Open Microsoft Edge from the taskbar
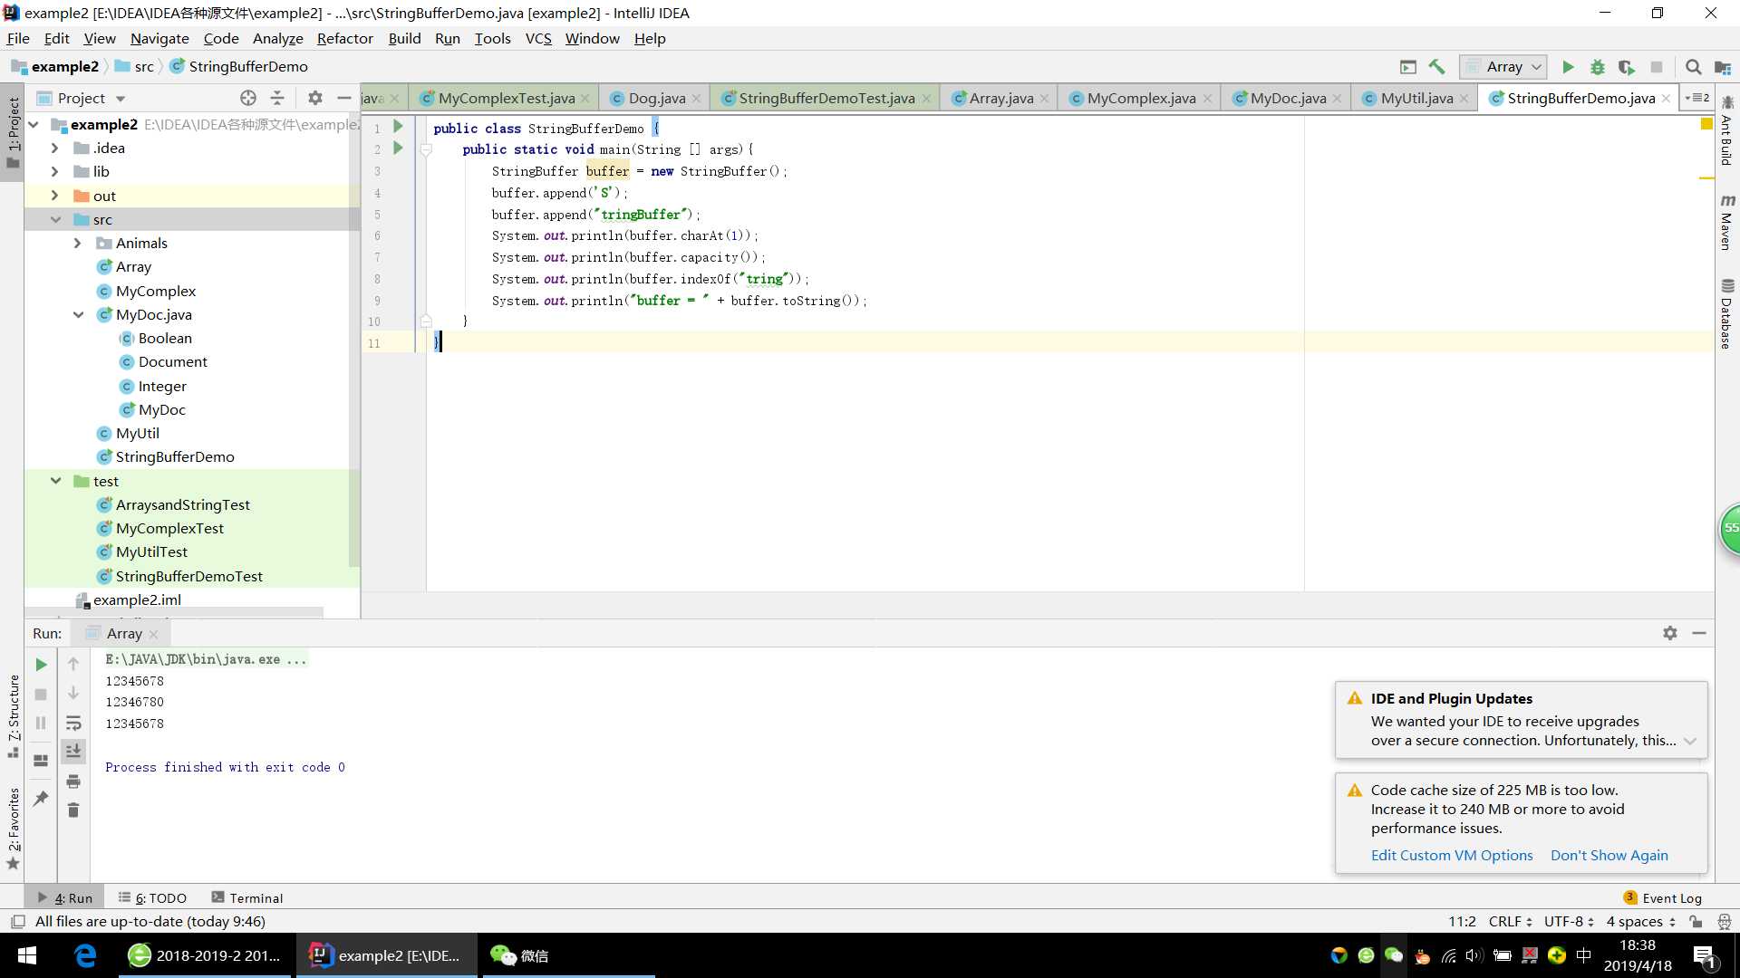The image size is (1740, 978). pyautogui.click(x=85, y=955)
